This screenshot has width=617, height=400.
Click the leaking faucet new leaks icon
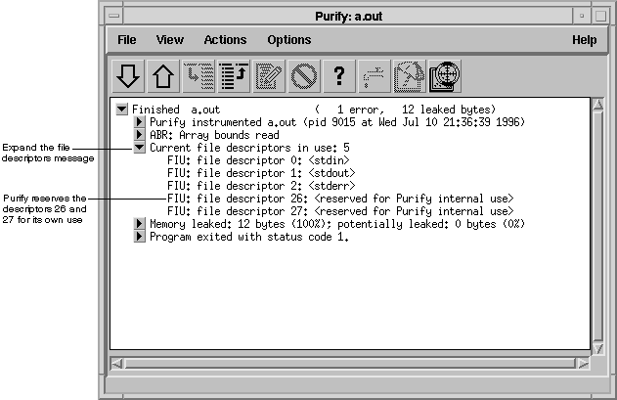click(x=375, y=76)
